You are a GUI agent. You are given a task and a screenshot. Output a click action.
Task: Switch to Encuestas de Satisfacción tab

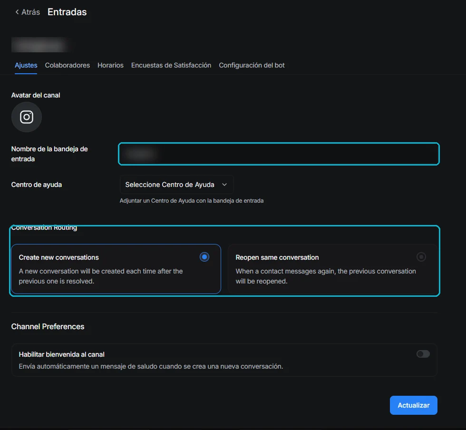coord(171,65)
